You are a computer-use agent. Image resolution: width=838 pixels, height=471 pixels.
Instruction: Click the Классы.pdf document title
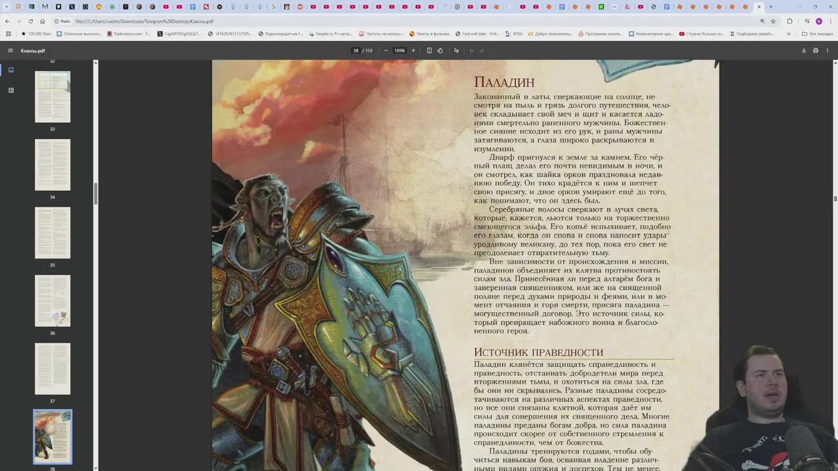[33, 50]
